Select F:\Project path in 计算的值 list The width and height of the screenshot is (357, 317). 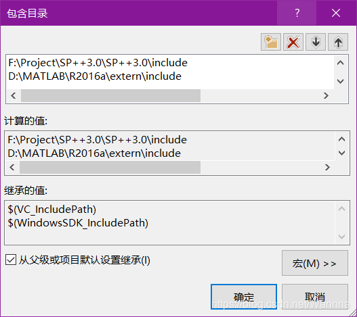(98, 140)
